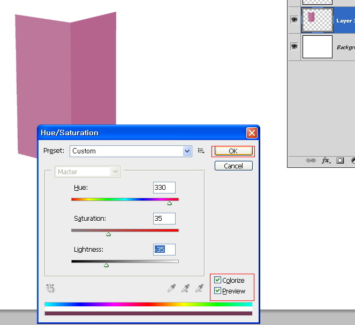355x325 pixels.
Task: Click the Add Layer Mask icon
Action: tap(340, 160)
